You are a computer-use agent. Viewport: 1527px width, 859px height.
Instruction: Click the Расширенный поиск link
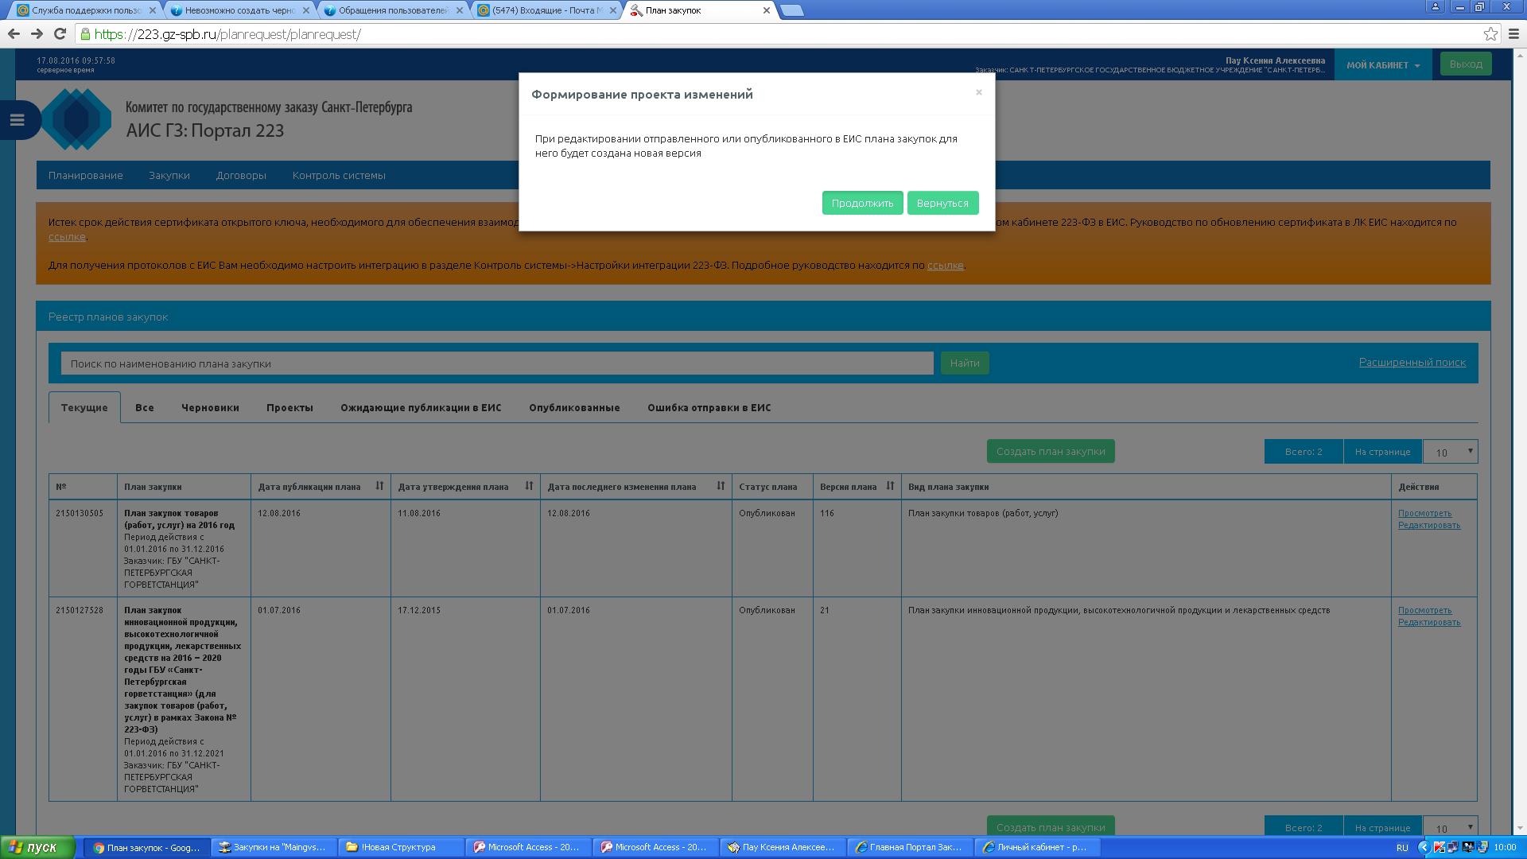coord(1412,362)
